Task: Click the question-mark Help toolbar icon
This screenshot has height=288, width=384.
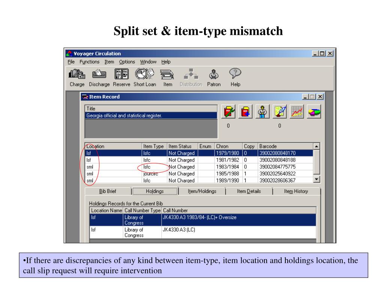Action: pyautogui.click(x=235, y=74)
